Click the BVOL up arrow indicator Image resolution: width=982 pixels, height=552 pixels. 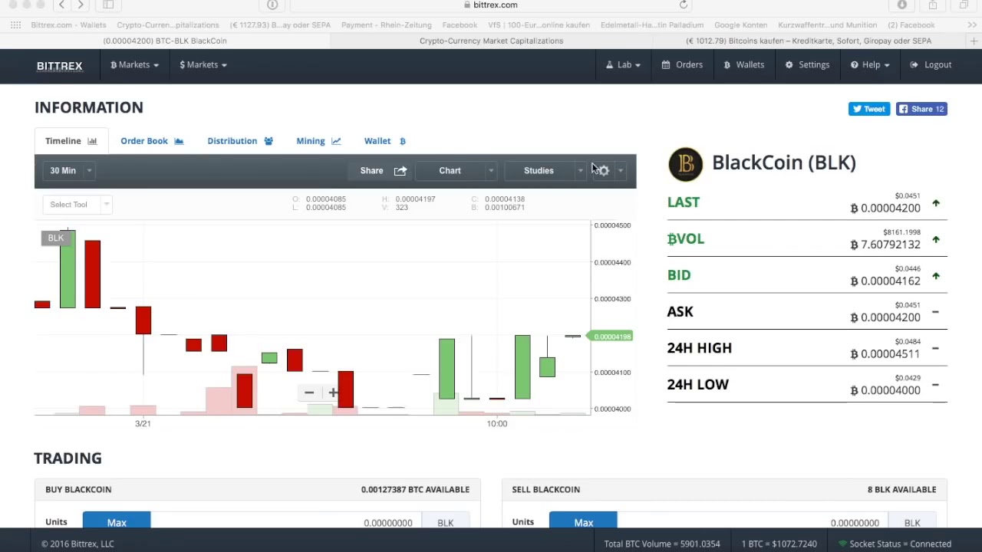tap(936, 240)
